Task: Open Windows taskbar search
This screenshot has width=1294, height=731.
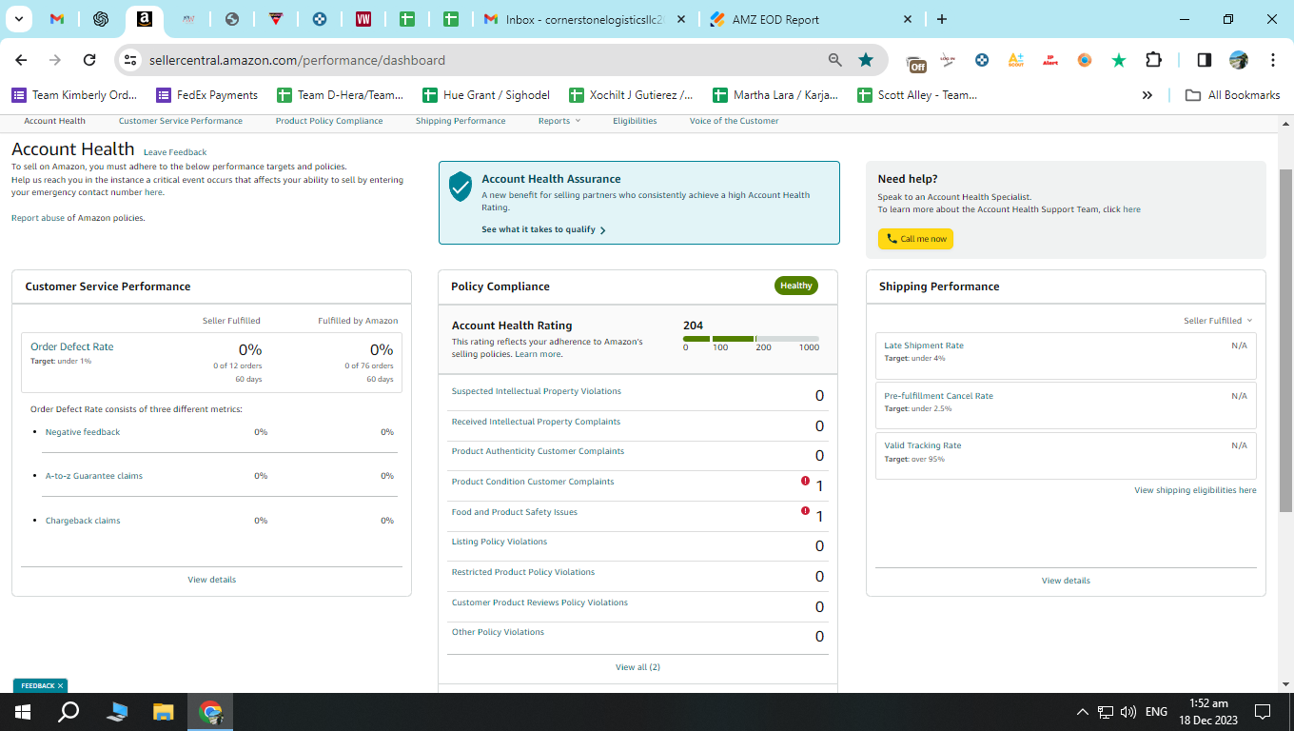Action: click(69, 712)
